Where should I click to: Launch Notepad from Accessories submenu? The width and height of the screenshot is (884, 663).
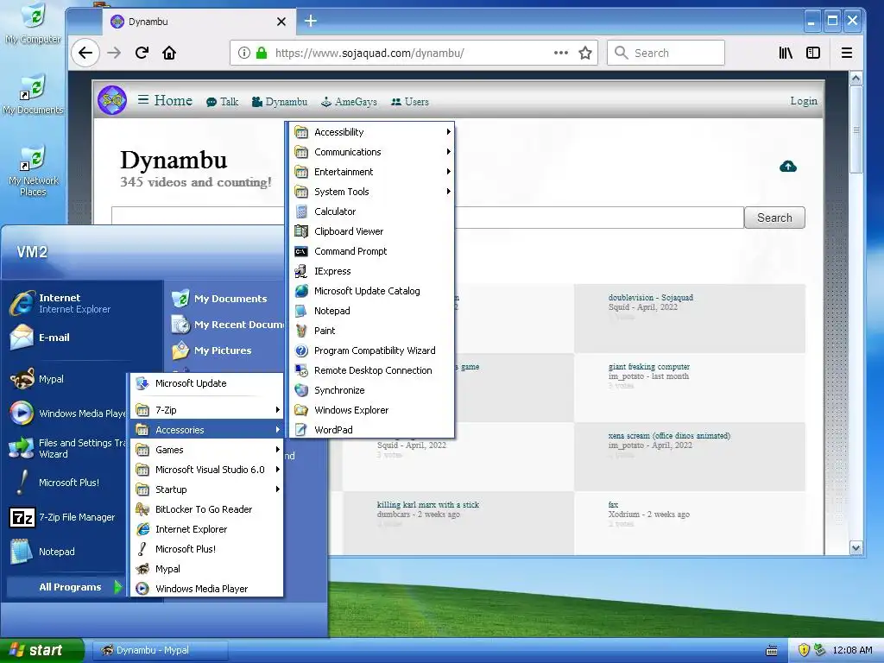[371, 311]
